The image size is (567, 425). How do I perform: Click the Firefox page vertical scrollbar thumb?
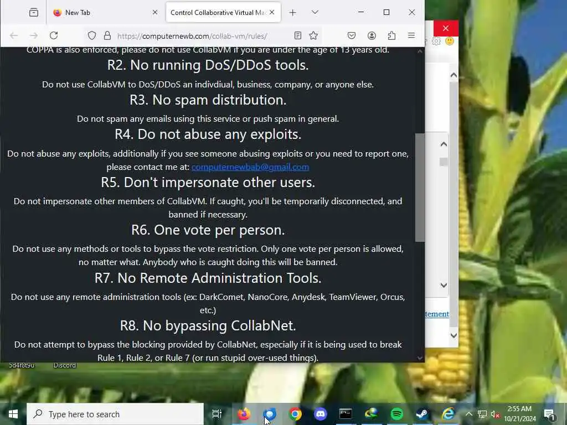(420, 187)
